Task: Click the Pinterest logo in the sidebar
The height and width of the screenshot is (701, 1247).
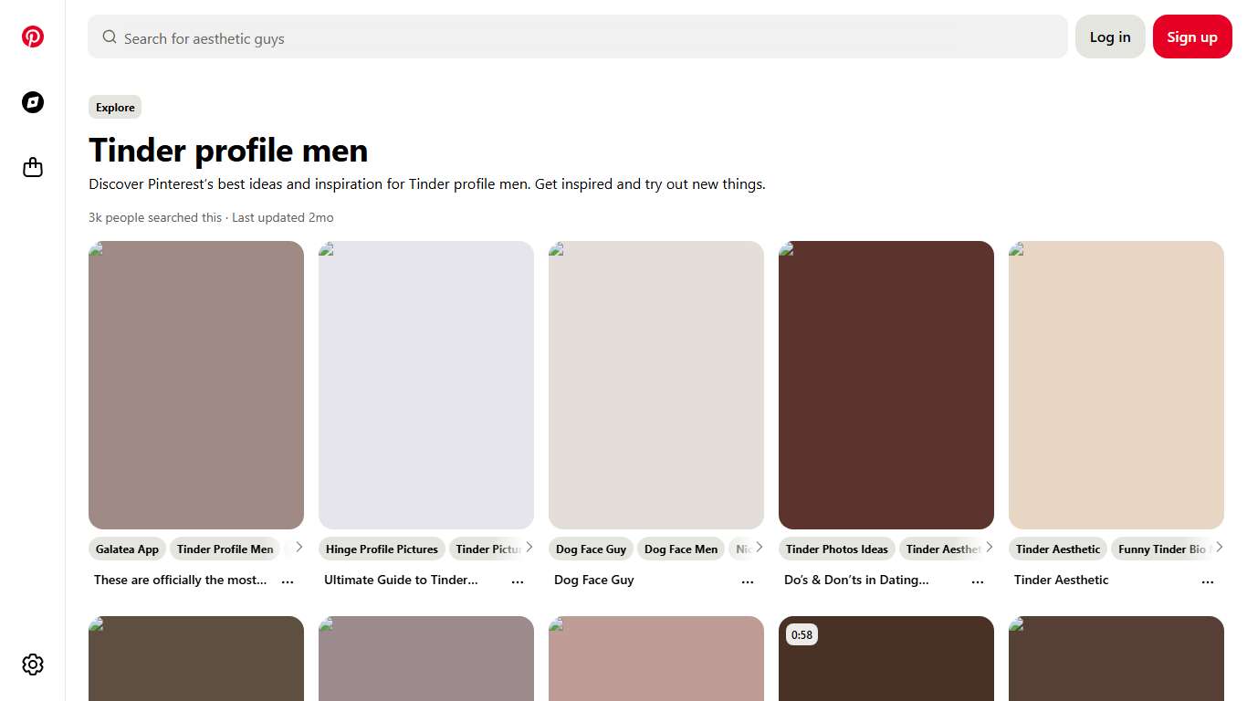Action: point(33,37)
